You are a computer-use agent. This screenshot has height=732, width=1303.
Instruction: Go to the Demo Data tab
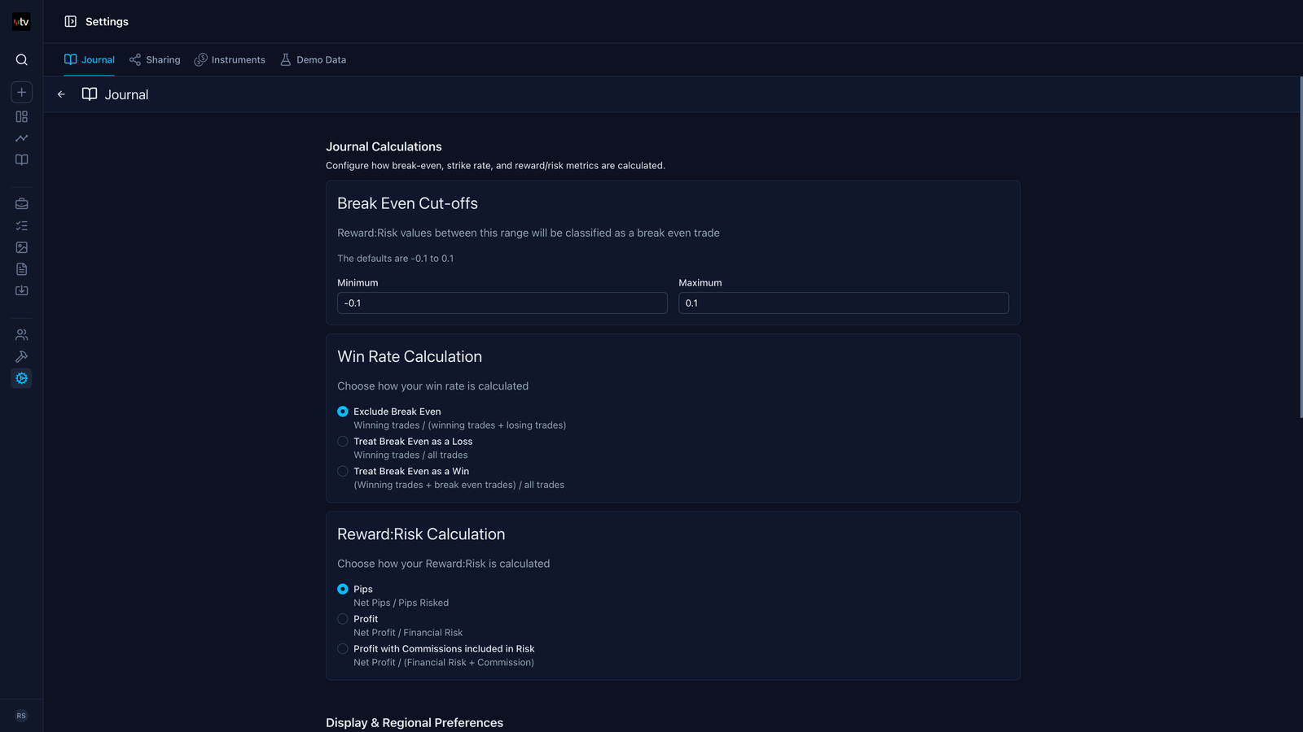313,60
